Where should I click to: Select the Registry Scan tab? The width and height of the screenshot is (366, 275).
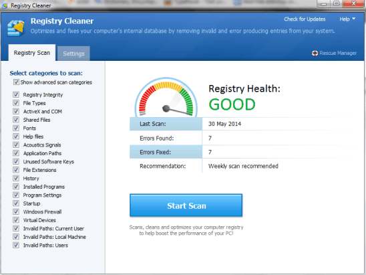tap(32, 53)
